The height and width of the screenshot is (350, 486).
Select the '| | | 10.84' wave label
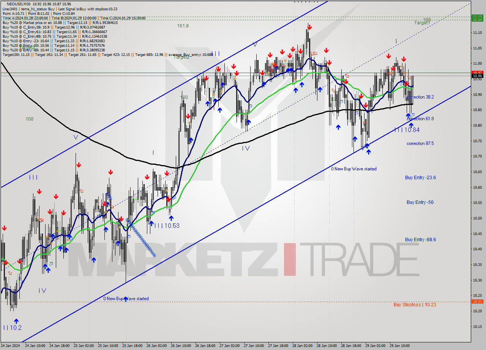(407, 130)
